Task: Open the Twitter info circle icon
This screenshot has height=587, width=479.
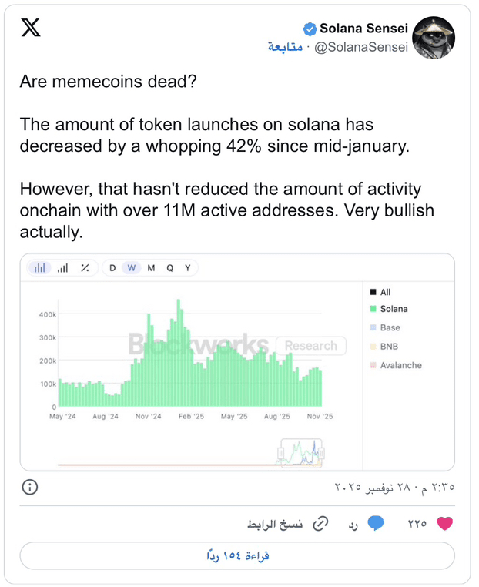Action: coord(30,488)
